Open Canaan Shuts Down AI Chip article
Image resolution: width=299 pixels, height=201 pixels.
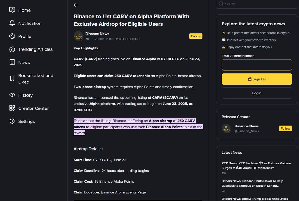pos(253,183)
